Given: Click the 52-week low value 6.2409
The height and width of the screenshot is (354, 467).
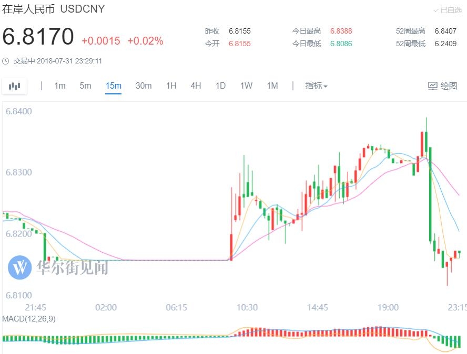Looking at the screenshot, I should 445,44.
